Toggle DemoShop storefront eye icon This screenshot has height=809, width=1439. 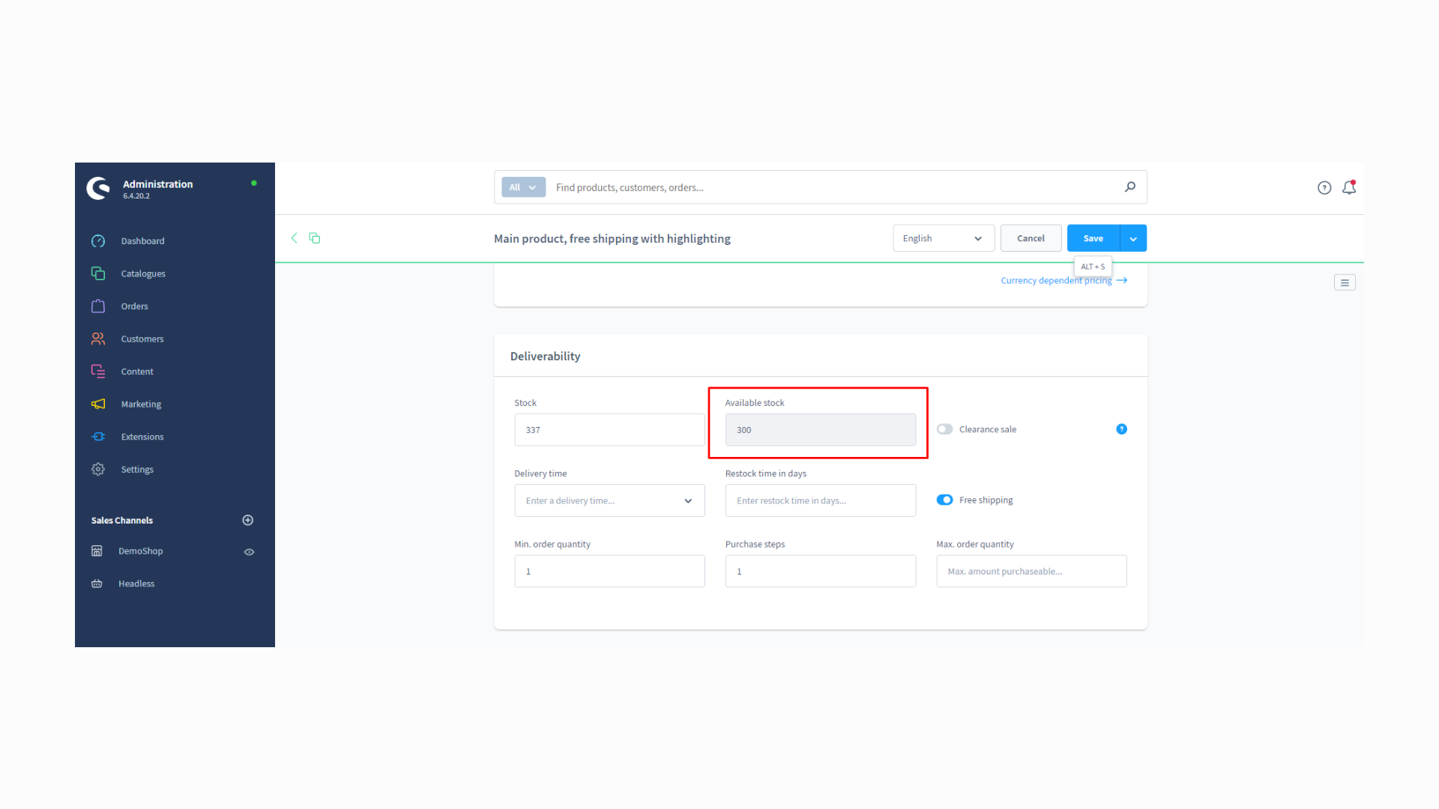[249, 552]
